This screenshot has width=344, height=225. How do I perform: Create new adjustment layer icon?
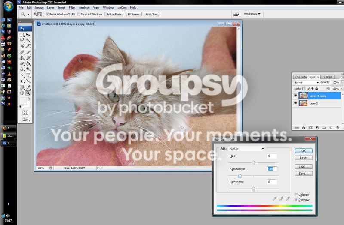pos(317,128)
